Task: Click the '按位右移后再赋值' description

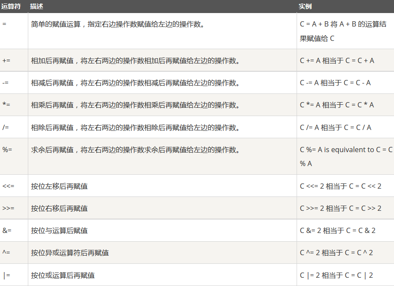Action: pyautogui.click(x=59, y=208)
